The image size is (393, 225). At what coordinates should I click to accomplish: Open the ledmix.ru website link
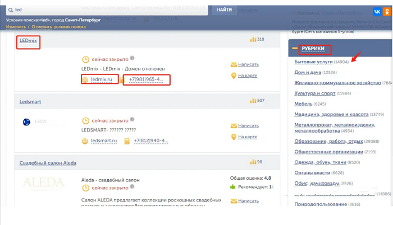(x=101, y=79)
